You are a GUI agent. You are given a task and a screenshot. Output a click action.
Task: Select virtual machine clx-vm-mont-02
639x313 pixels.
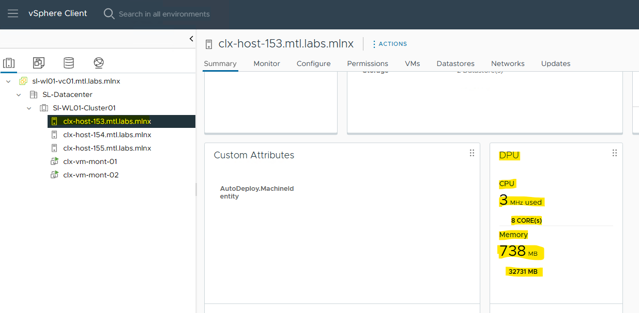[x=91, y=175]
